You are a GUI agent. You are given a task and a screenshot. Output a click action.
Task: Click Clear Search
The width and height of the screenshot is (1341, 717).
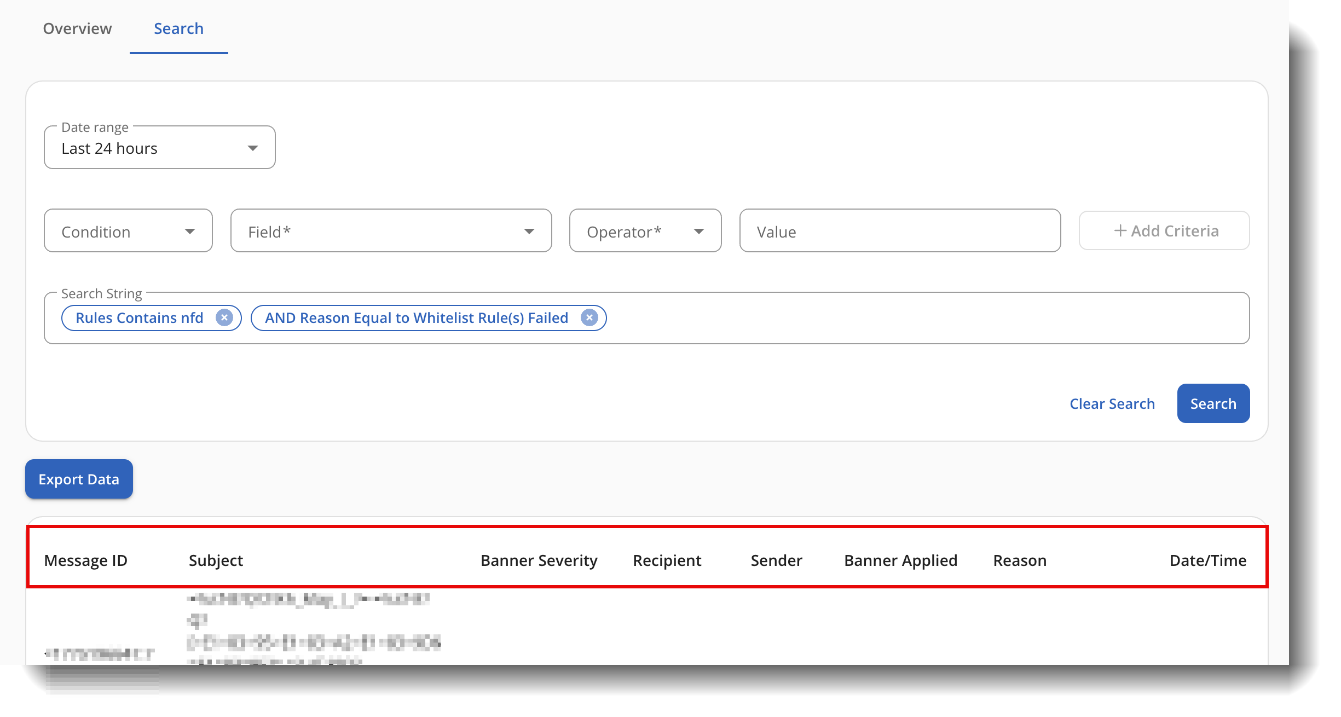point(1111,403)
